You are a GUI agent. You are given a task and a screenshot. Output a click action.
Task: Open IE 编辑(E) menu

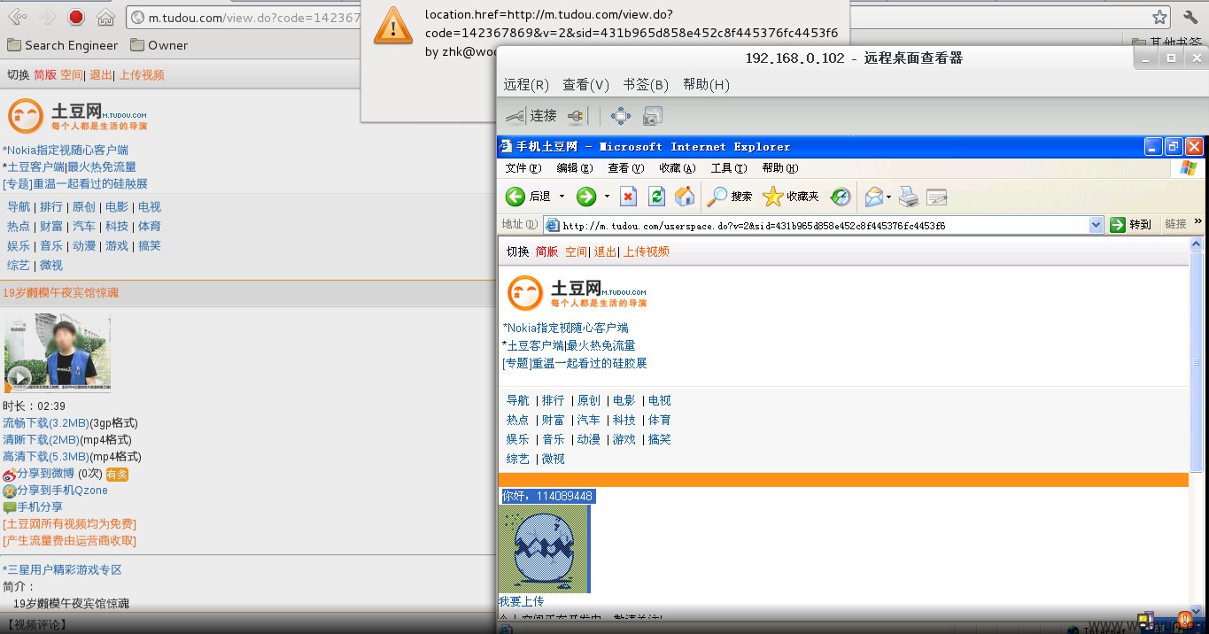[x=574, y=168]
